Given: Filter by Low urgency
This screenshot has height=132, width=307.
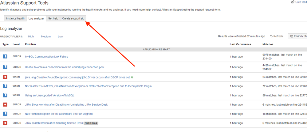Looking at the screenshot, I should pyautogui.click(x=60, y=36).
